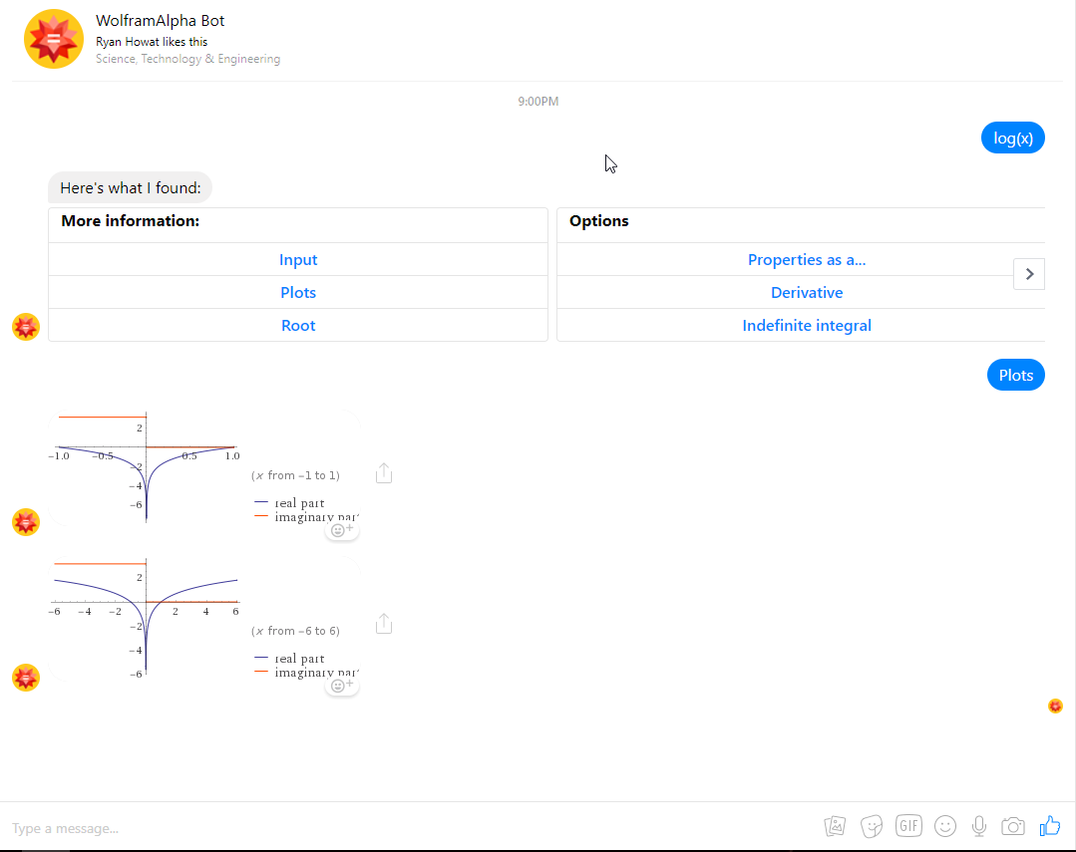Image resolution: width=1076 pixels, height=852 pixels.
Task: Click the 9:00PM timestamp
Action: 538,102
